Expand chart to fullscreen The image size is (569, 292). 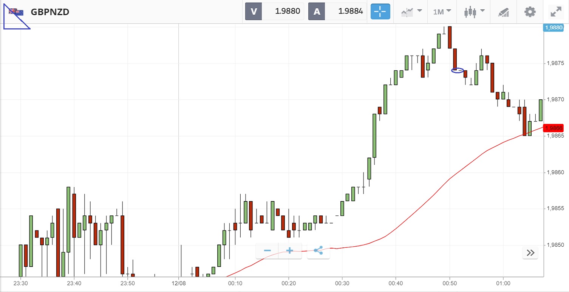[556, 12]
